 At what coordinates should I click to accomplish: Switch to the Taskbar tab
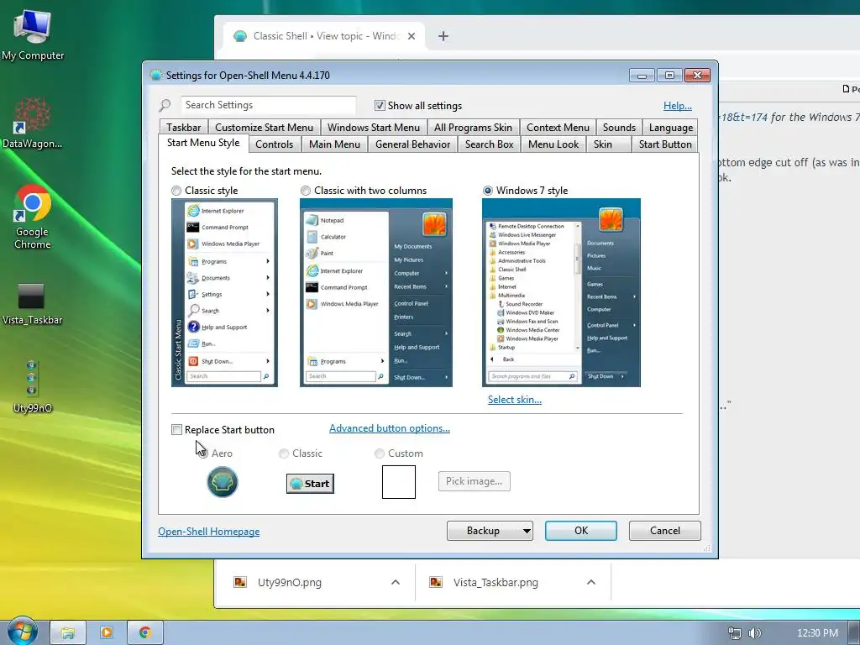(x=184, y=128)
